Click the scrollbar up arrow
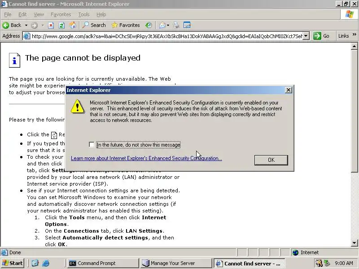Image resolution: width=359 pixels, height=269 pixels. (x=354, y=47)
